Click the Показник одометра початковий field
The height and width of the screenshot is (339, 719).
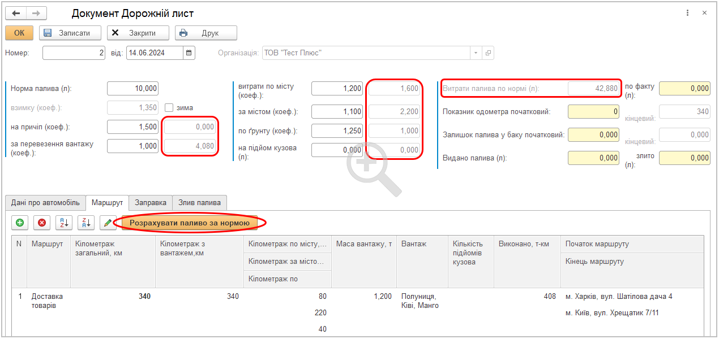pyautogui.click(x=593, y=111)
